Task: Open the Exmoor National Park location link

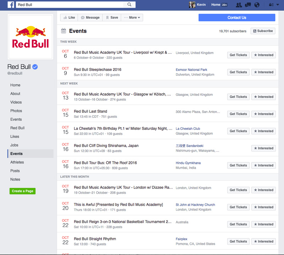Action: pyautogui.click(x=191, y=70)
